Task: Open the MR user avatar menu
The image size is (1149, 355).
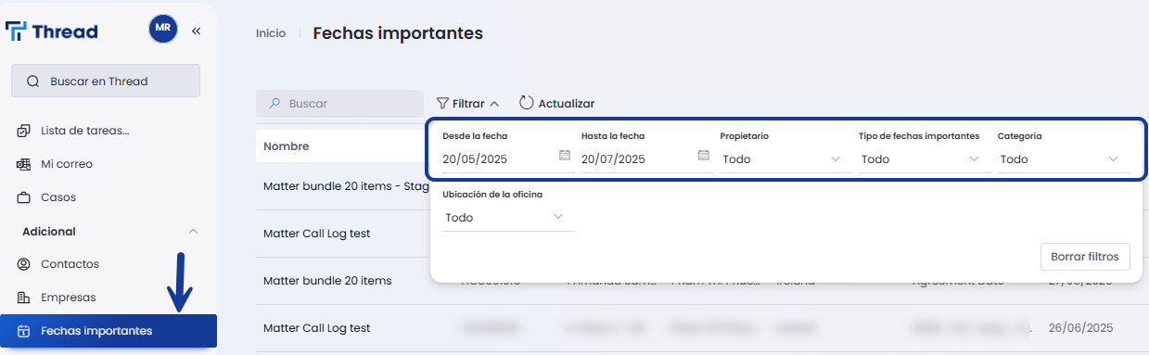Action: (x=163, y=29)
